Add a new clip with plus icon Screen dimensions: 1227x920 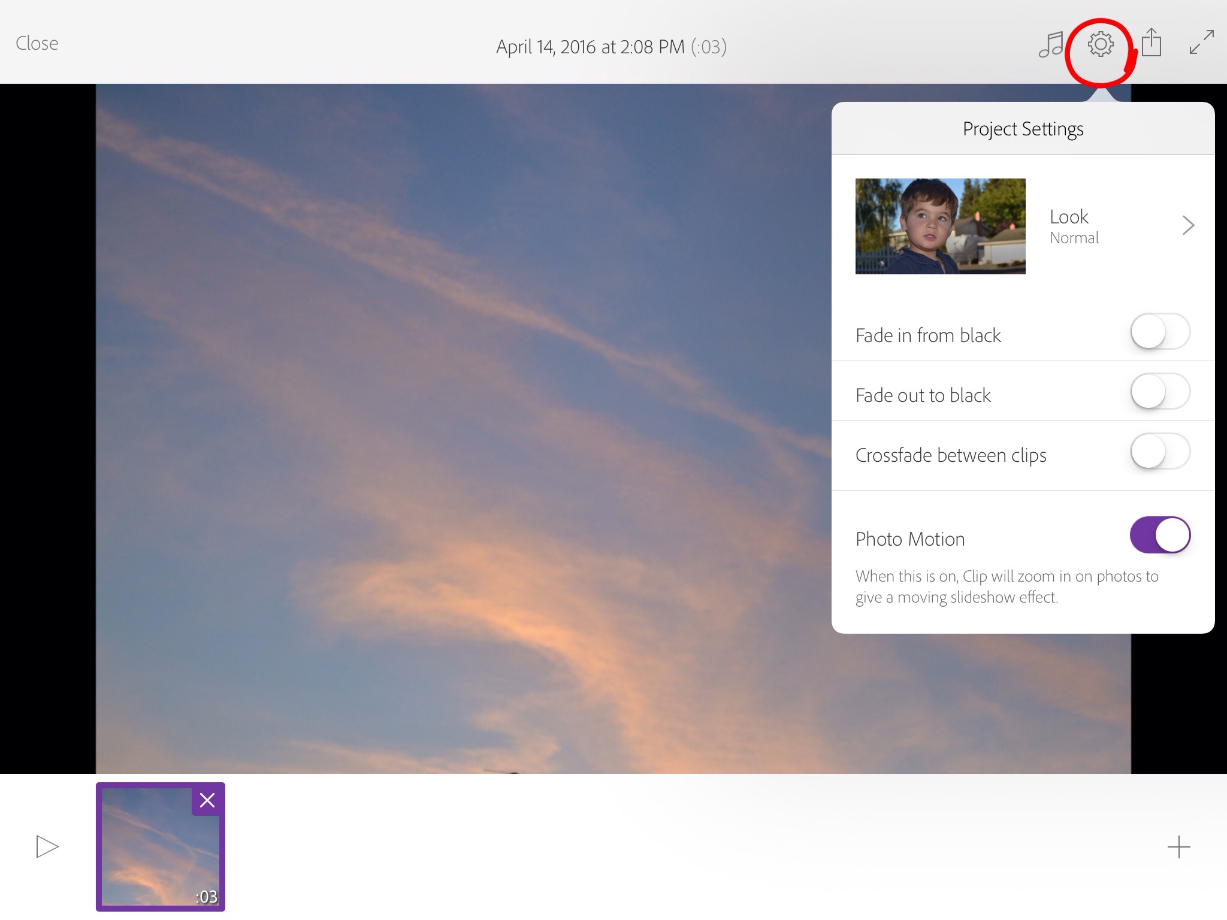(x=1178, y=847)
